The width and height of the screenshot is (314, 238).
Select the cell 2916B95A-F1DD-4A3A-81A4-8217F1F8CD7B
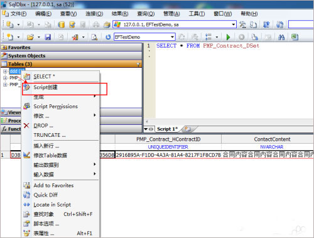point(168,155)
